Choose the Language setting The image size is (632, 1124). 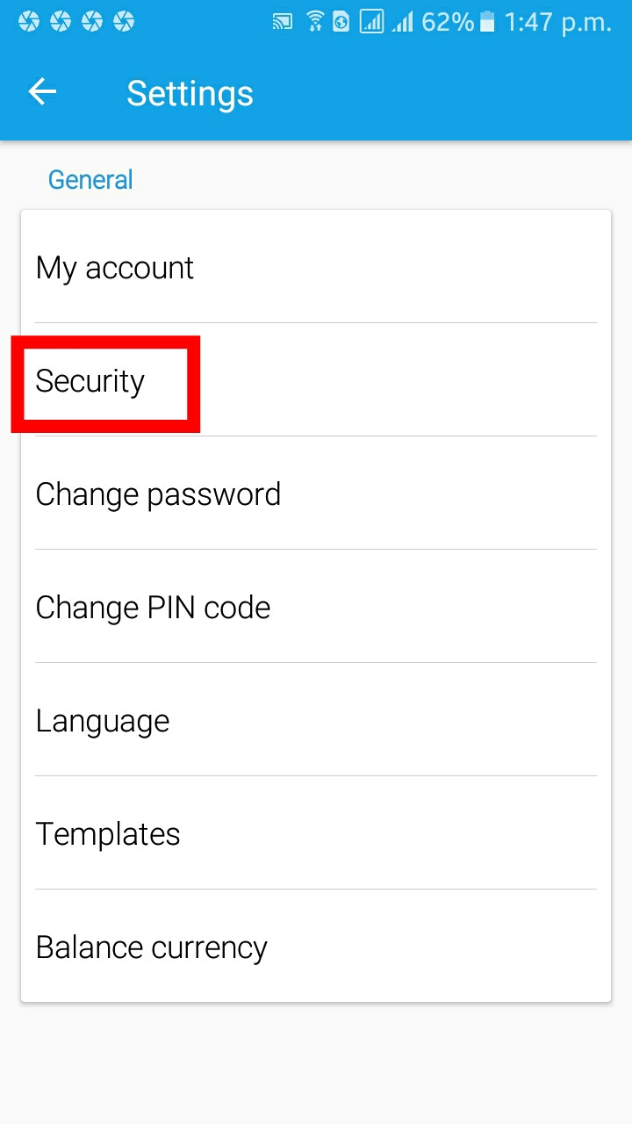click(103, 721)
